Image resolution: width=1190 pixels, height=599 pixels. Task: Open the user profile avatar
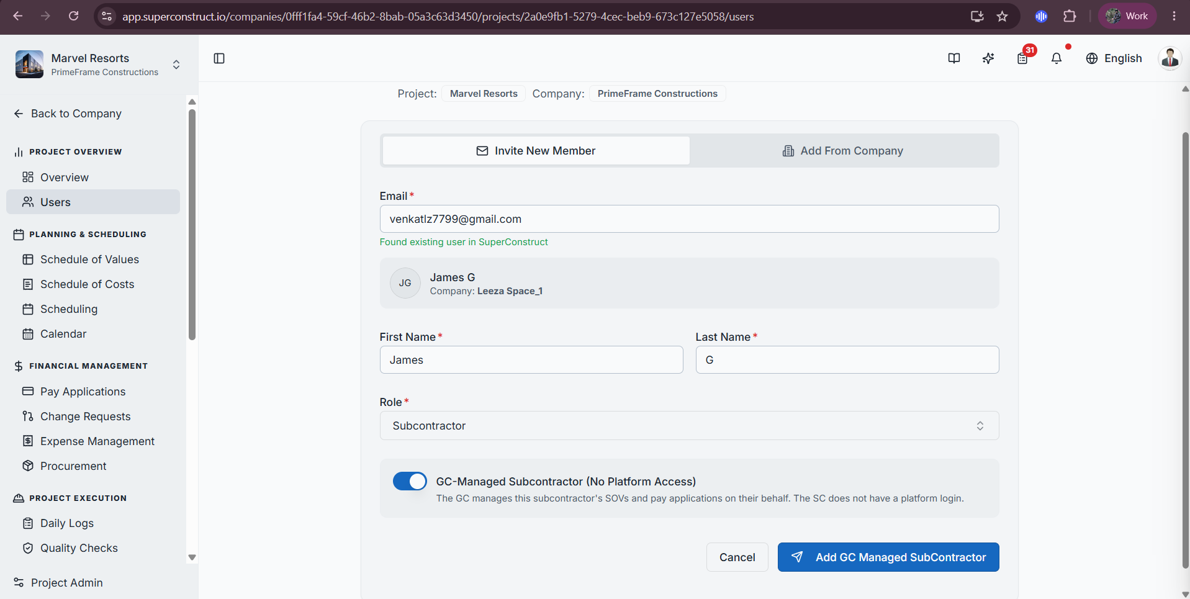click(1170, 58)
